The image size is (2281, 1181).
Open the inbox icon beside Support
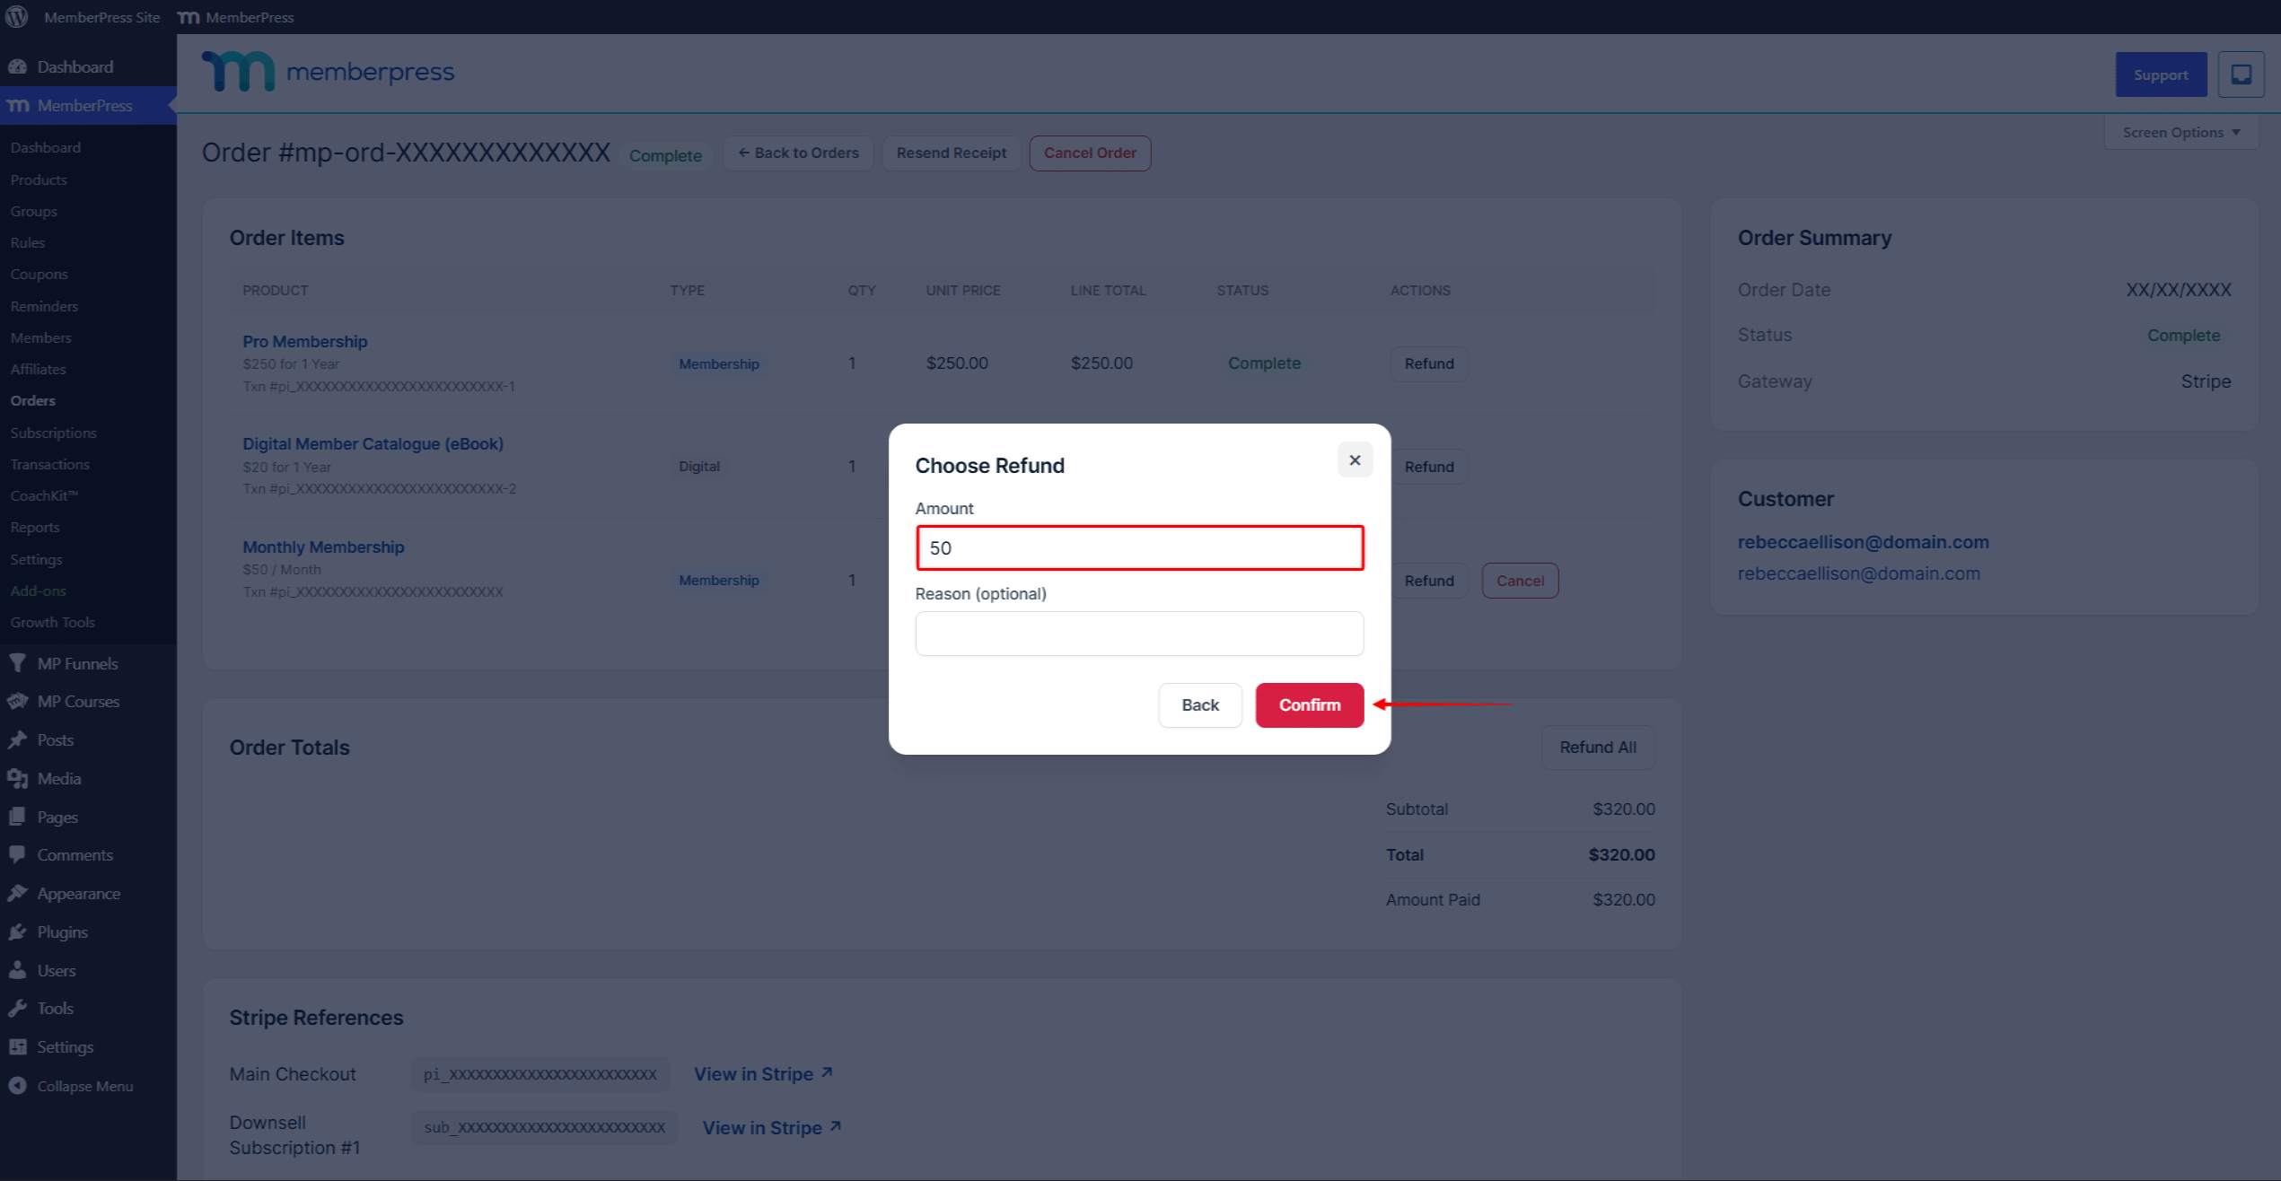[x=2241, y=74]
